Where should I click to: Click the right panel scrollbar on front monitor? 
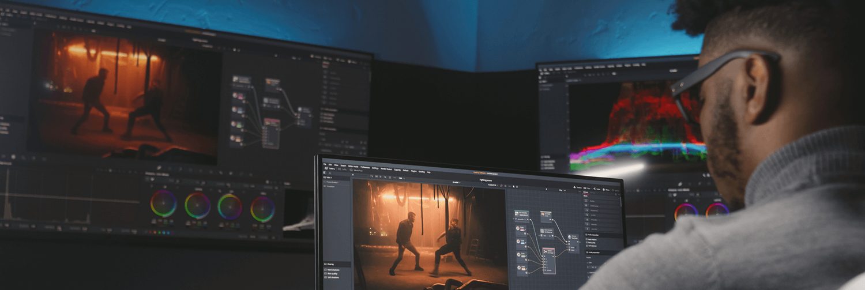621,201
